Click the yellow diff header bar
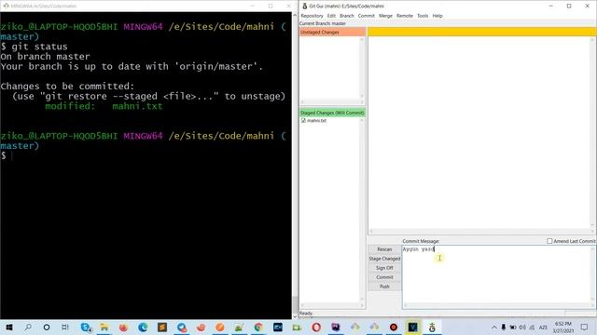Image resolution: width=597 pixels, height=335 pixels. [x=482, y=32]
